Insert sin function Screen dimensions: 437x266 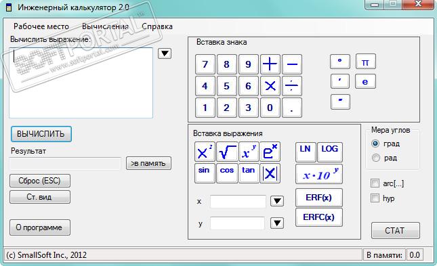[205, 173]
